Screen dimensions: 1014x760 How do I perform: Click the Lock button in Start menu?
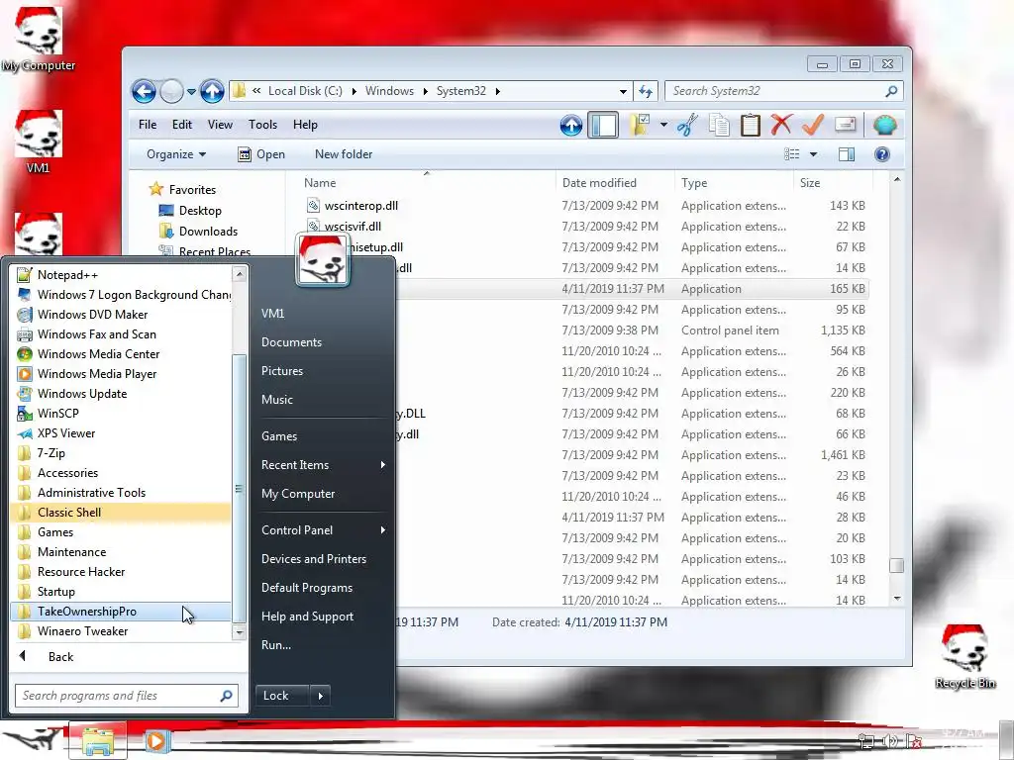click(x=282, y=696)
